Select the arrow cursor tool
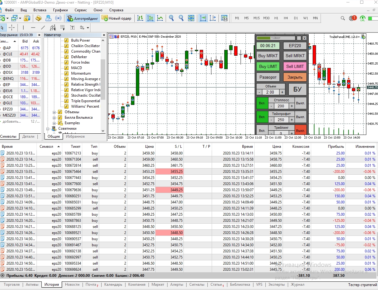The width and height of the screenshot is (378, 290). 2,28
